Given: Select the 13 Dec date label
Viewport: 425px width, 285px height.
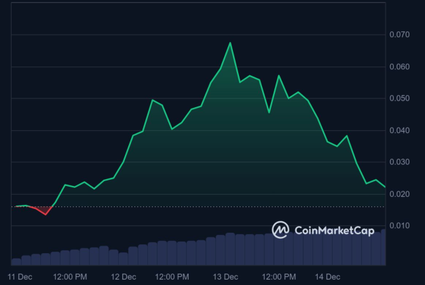Looking at the screenshot, I should coord(225,277).
